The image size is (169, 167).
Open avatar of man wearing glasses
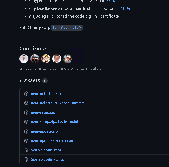pyautogui.click(x=57, y=59)
